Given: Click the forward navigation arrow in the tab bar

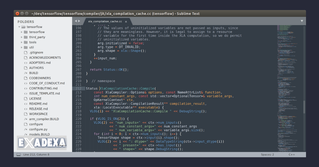Looking at the screenshot, I should [79, 21].
